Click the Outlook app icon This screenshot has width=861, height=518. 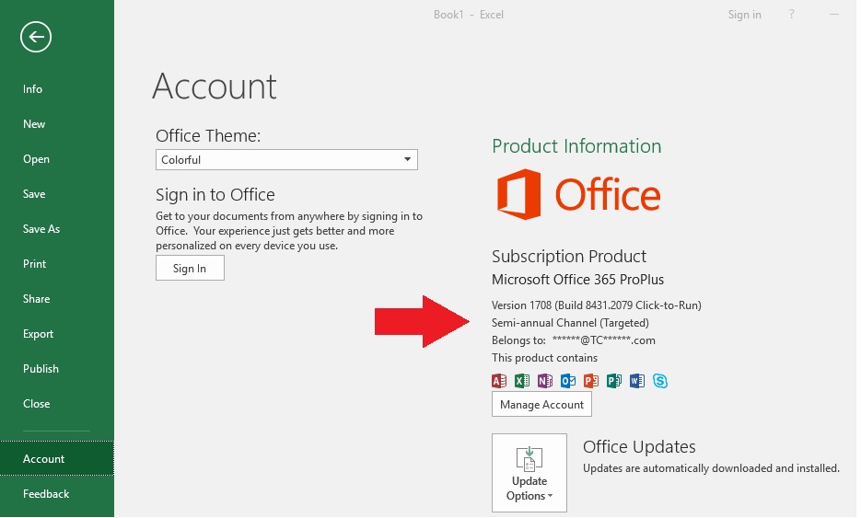tap(568, 381)
